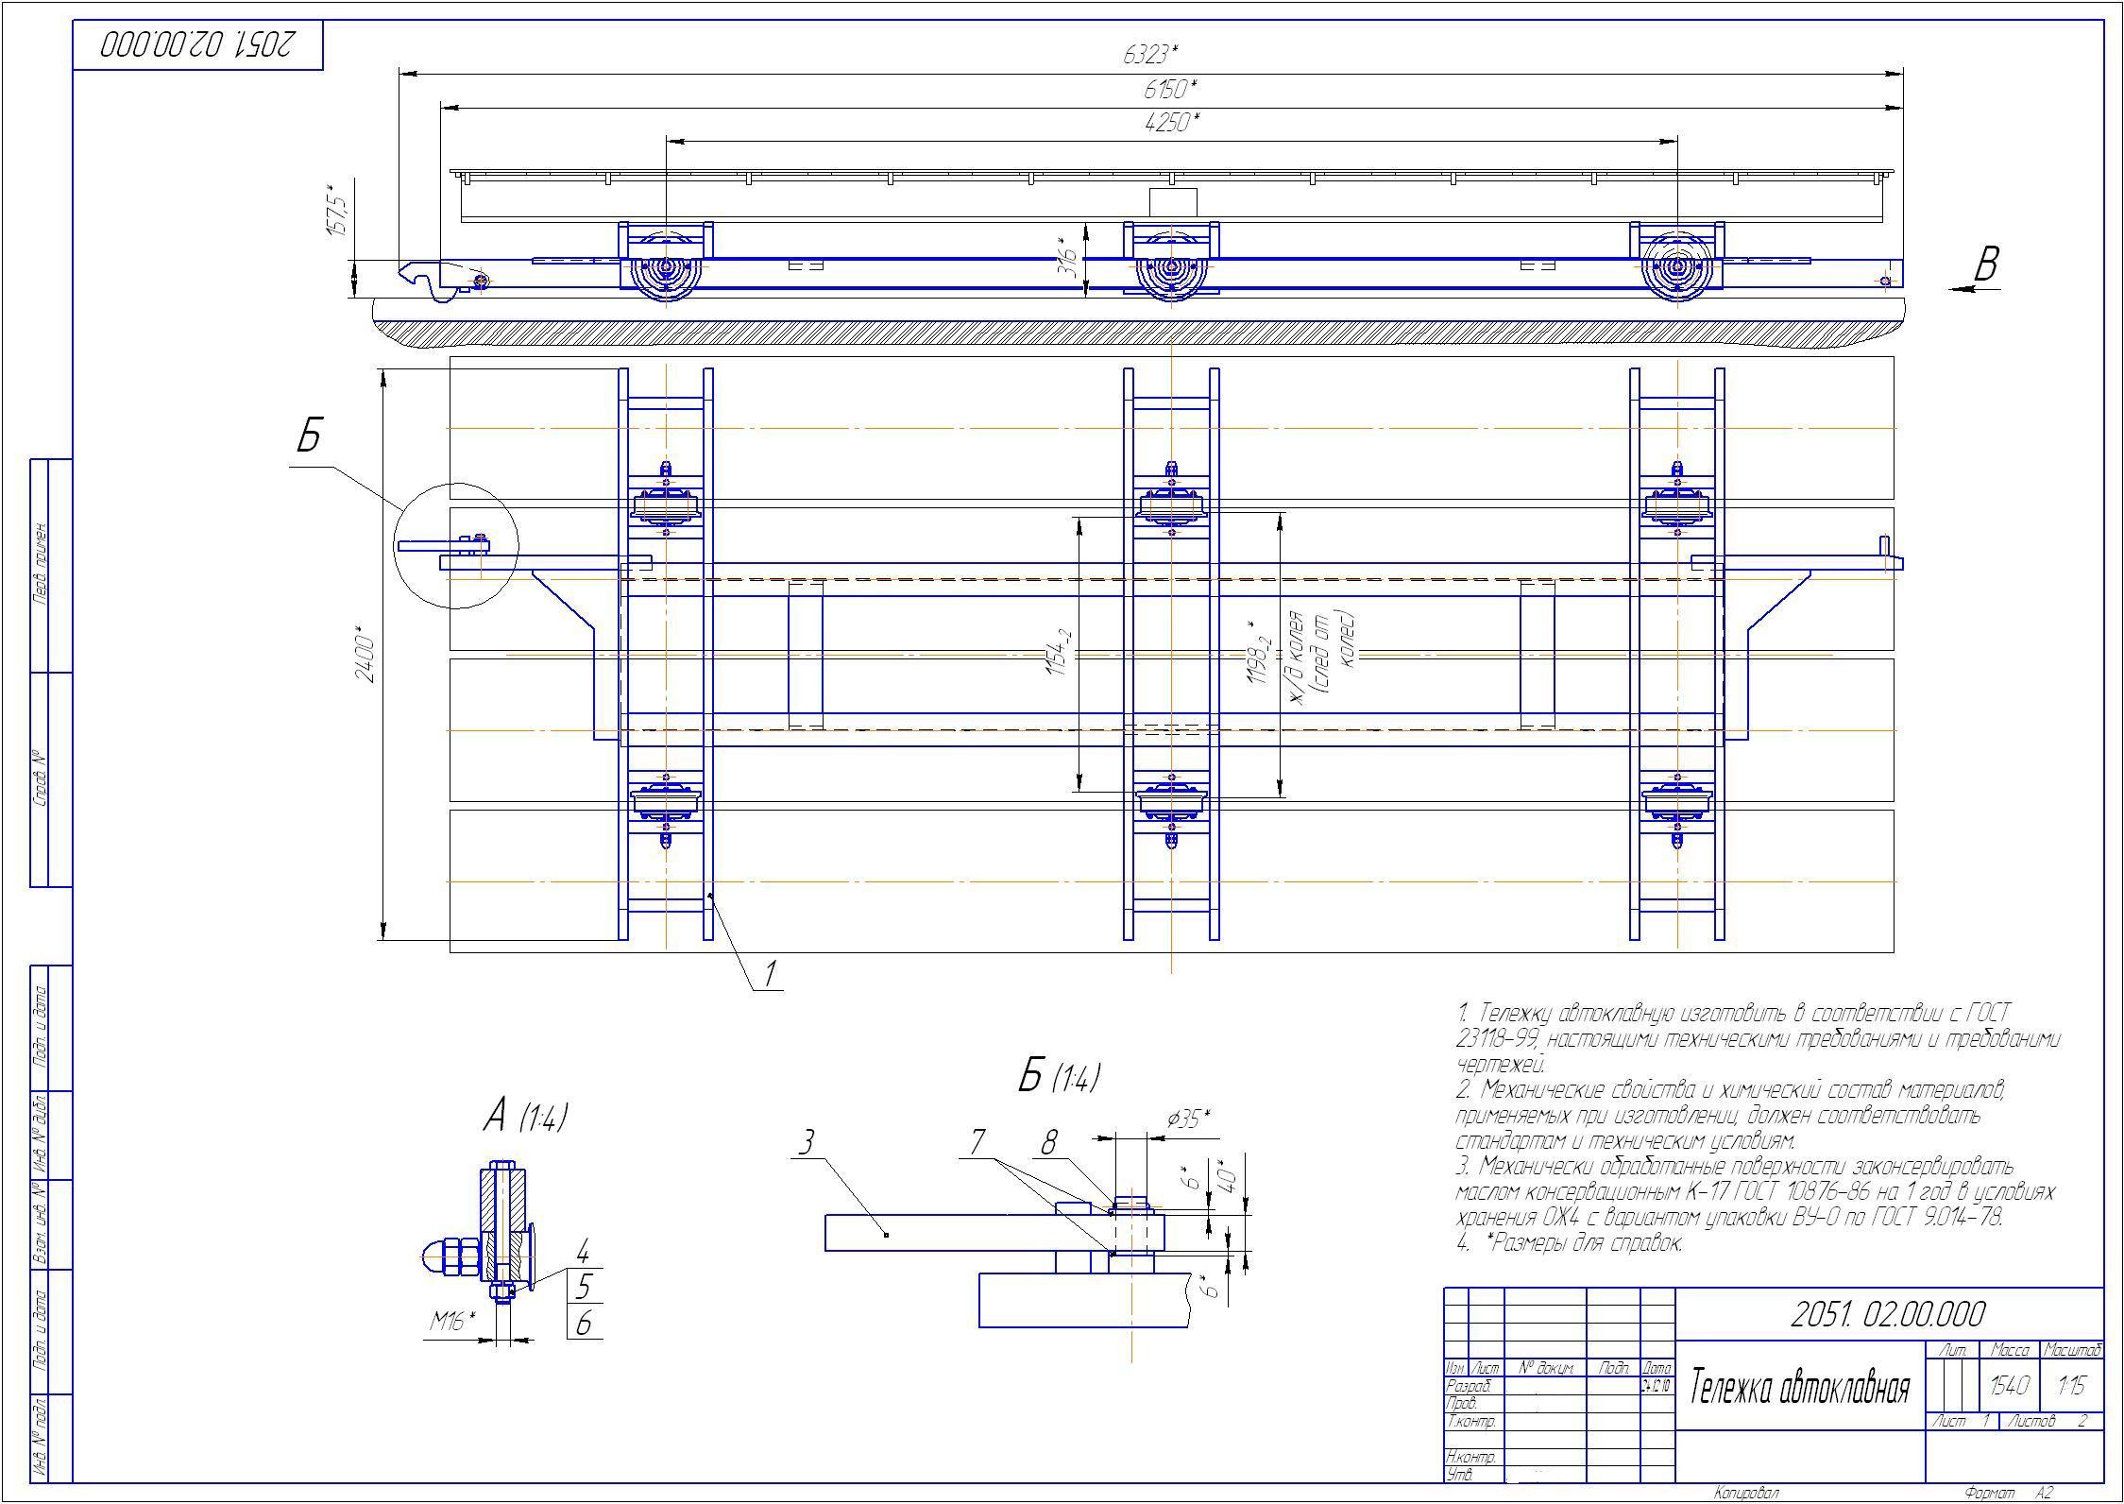Select the 4250* wheelbase dimension text
This screenshot has height=1504, width=2124.
pos(1171,123)
